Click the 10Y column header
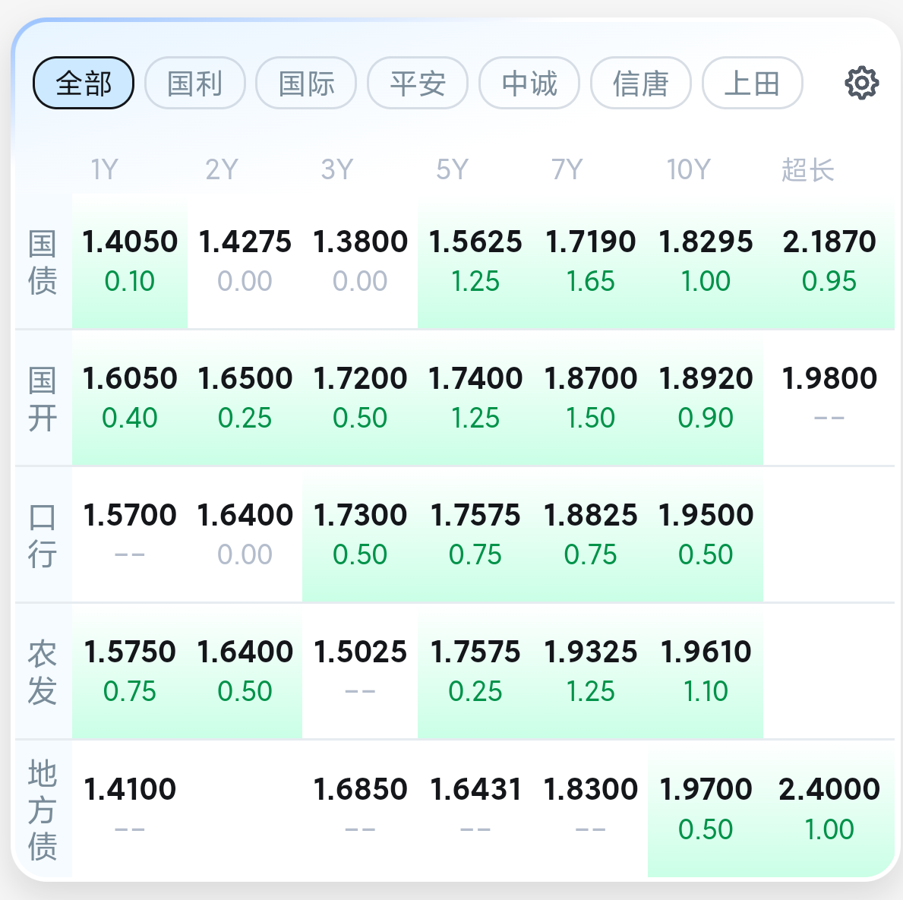 click(x=688, y=169)
